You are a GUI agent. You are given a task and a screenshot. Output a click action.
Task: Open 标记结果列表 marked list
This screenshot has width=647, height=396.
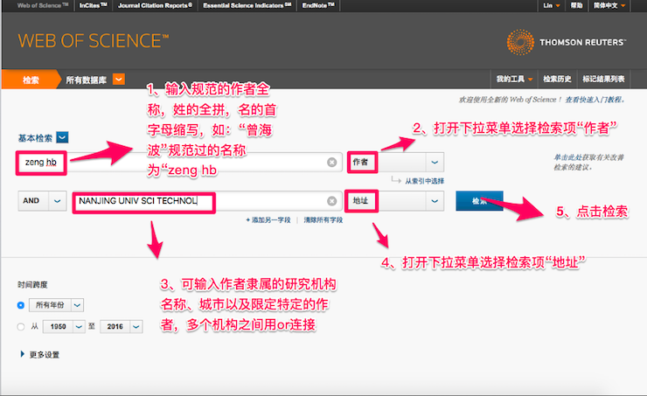point(603,79)
